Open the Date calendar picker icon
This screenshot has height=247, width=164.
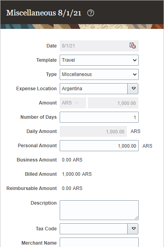point(132,46)
